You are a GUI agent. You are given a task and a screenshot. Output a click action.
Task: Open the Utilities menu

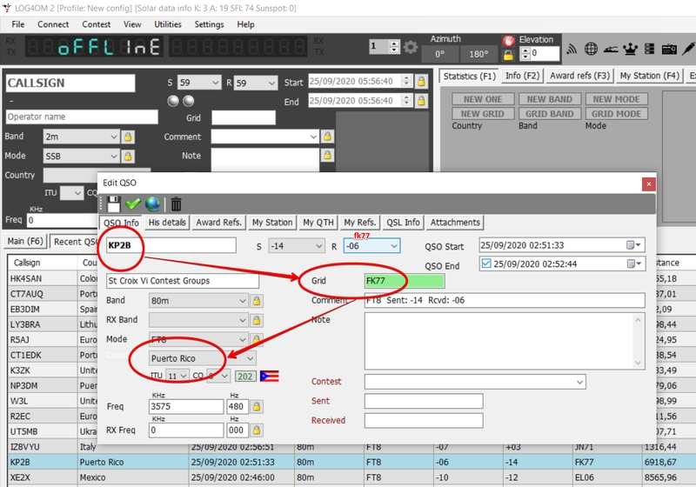coord(167,24)
